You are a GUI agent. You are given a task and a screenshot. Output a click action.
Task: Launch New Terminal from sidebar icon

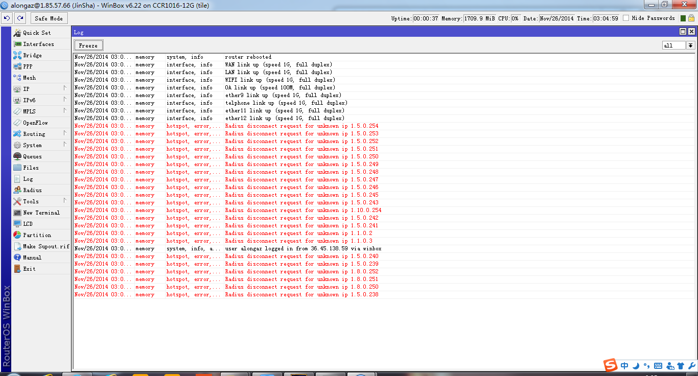[17, 213]
